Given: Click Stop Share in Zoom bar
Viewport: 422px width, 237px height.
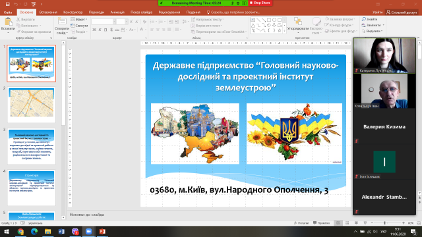Looking at the screenshot, I should tap(260, 3).
